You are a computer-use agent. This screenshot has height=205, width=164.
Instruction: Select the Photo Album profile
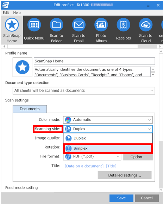[101, 30]
